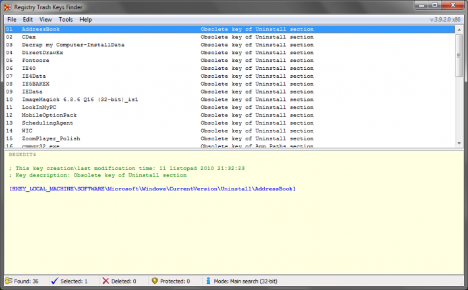Screen dimensions: 468x290
Task: Click the Found keys status icon
Action: pyautogui.click(x=9, y=281)
